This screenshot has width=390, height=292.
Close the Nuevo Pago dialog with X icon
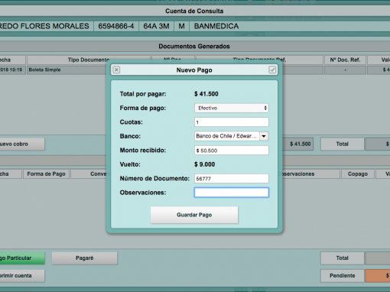click(x=116, y=70)
